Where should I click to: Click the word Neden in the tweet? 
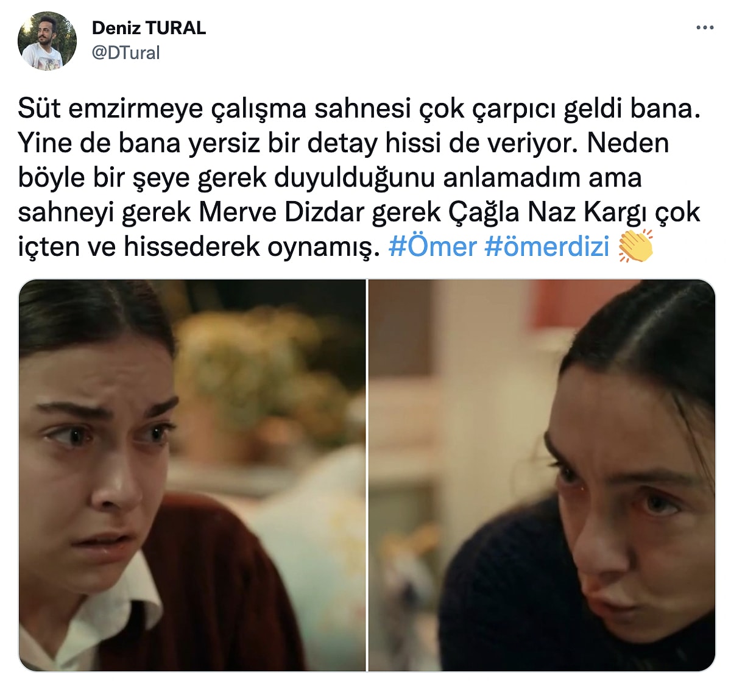tap(627, 143)
